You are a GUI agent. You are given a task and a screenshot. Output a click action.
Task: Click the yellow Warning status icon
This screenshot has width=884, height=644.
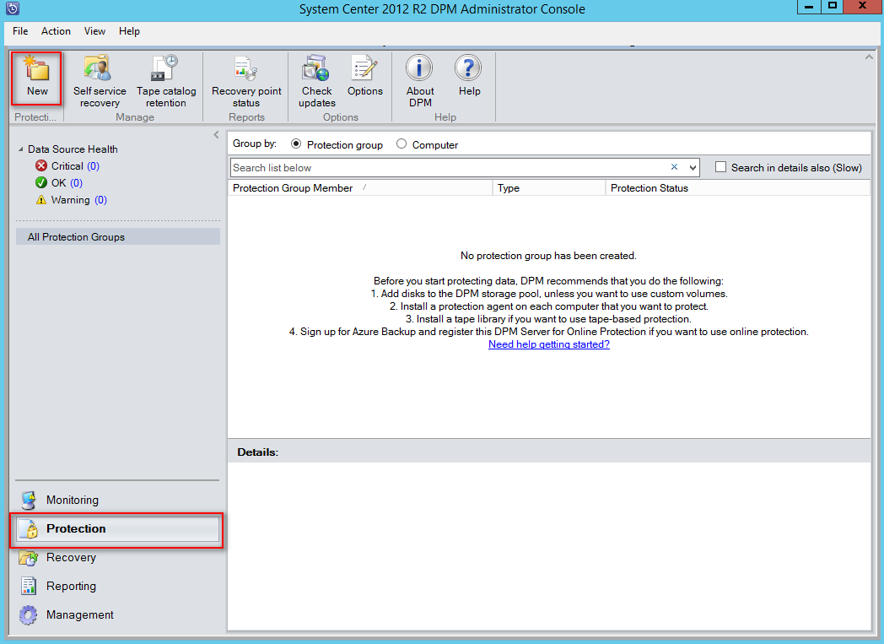41,200
